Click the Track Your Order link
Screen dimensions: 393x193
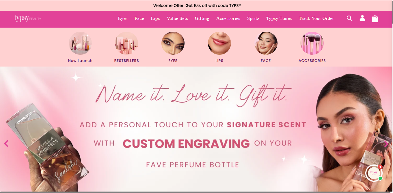coord(316,18)
